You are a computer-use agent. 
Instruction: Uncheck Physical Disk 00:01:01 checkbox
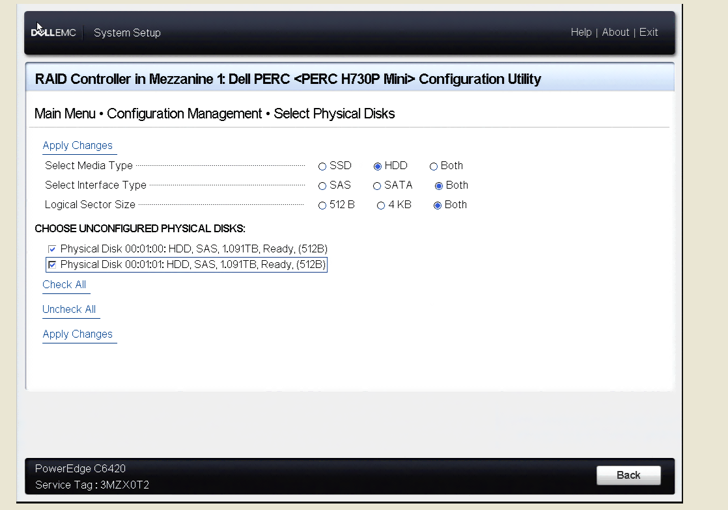[x=52, y=265]
